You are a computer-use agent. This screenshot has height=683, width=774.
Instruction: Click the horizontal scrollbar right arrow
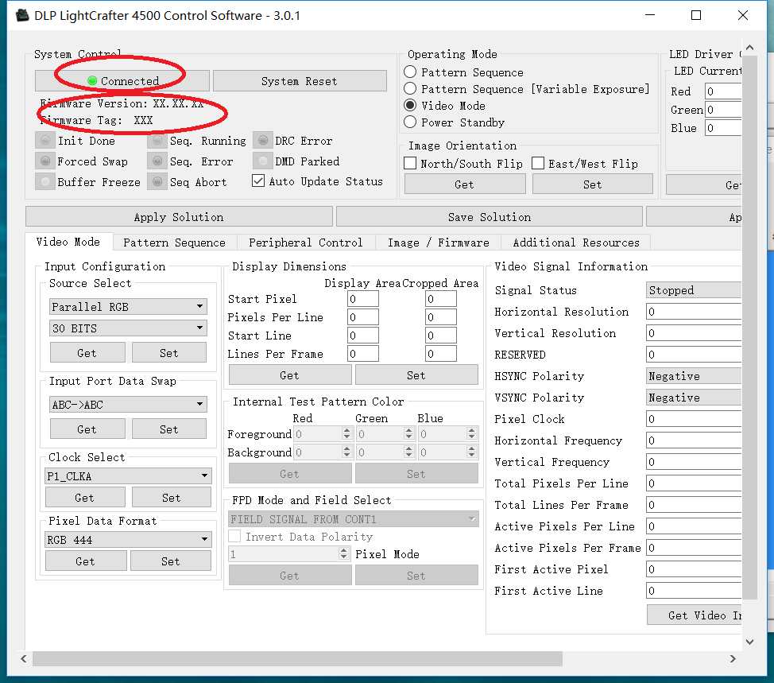coord(733,658)
